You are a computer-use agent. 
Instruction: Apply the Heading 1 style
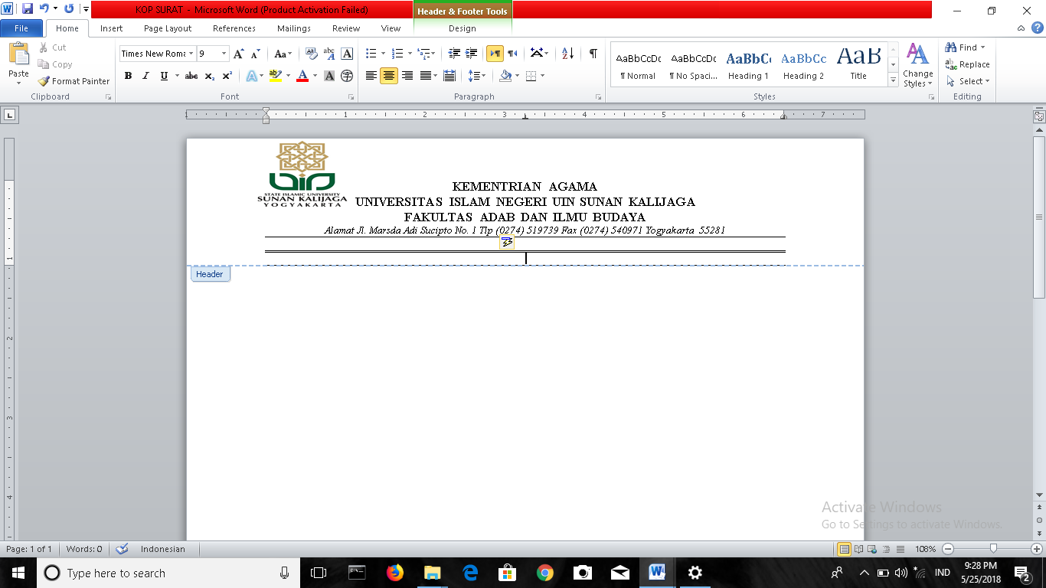(748, 64)
